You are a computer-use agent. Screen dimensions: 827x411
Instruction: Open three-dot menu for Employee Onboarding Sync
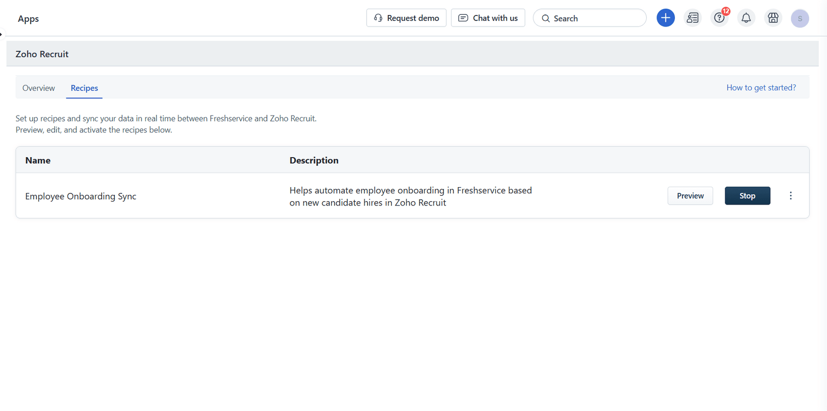(x=790, y=196)
